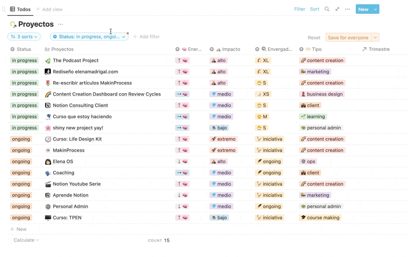The height and width of the screenshot is (257, 408).
Task: Open the Ener... column header menu
Action: coord(189,49)
